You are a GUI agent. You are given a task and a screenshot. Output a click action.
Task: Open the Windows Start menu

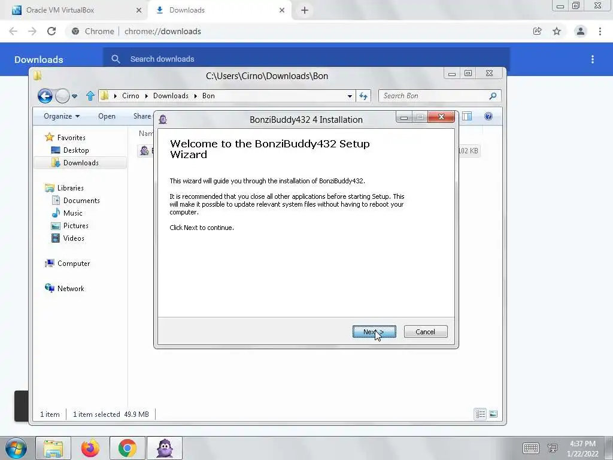[x=16, y=449]
